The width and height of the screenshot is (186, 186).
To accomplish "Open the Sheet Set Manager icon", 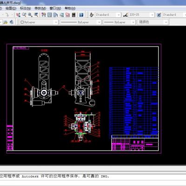I will 61,15.
